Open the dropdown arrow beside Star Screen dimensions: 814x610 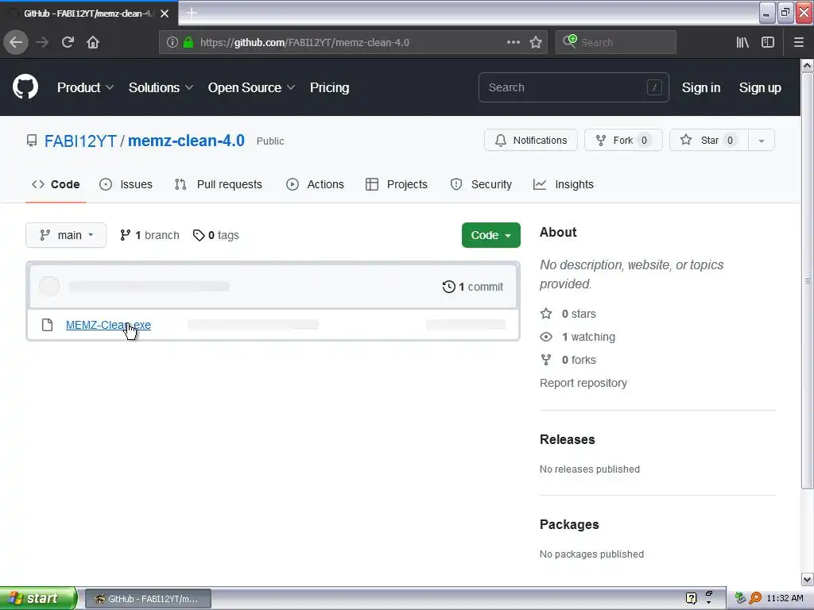point(761,141)
